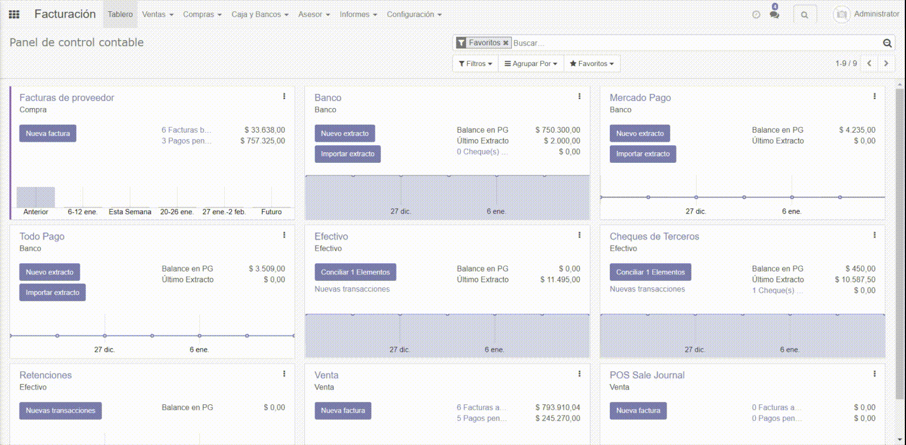Click Nueva factura in the top Venta card
Image resolution: width=906 pixels, height=445 pixels.
click(x=343, y=411)
